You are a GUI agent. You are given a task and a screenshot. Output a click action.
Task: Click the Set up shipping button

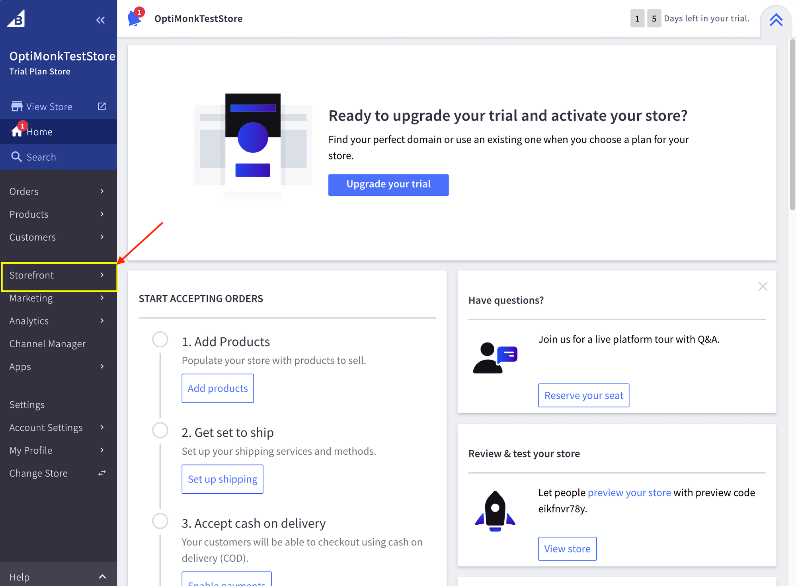point(222,479)
